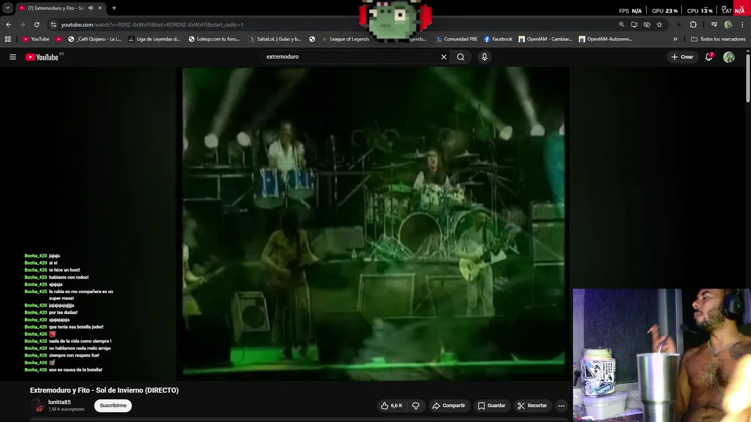Open the browser zoom magnifier in address bar
751x422 pixels.
click(621, 25)
